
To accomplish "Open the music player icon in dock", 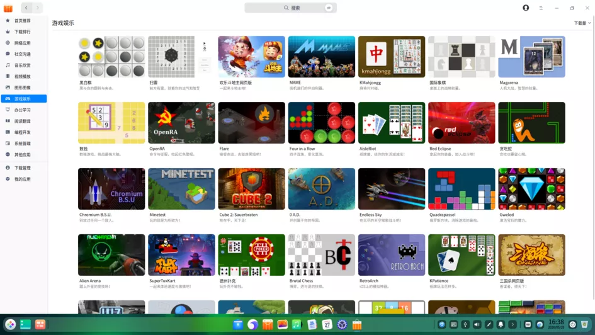I will [297, 324].
